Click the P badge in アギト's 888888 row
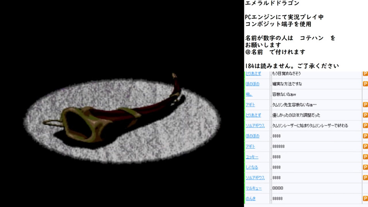Image resolution: width=368 pixels, height=207 pixels. pyautogui.click(x=365, y=146)
